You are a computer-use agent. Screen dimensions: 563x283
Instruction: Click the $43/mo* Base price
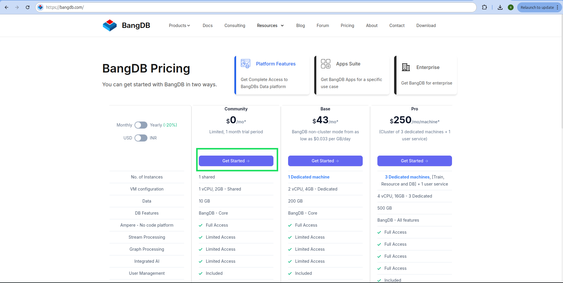point(325,120)
